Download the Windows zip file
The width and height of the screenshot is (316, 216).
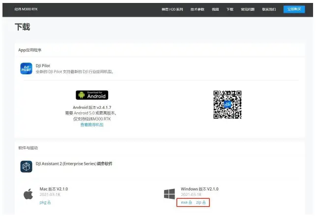[x=201, y=202]
